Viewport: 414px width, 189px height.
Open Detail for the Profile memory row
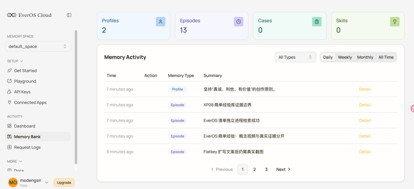365,89
